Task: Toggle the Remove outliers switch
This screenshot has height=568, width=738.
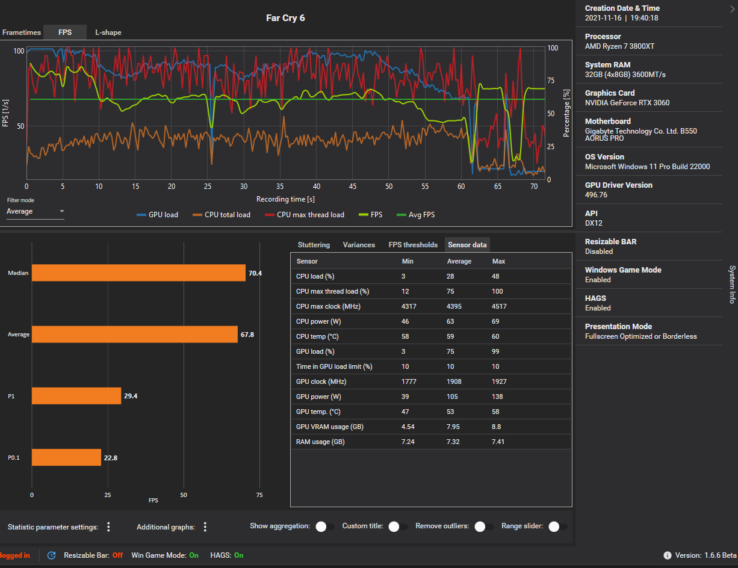Action: (484, 527)
